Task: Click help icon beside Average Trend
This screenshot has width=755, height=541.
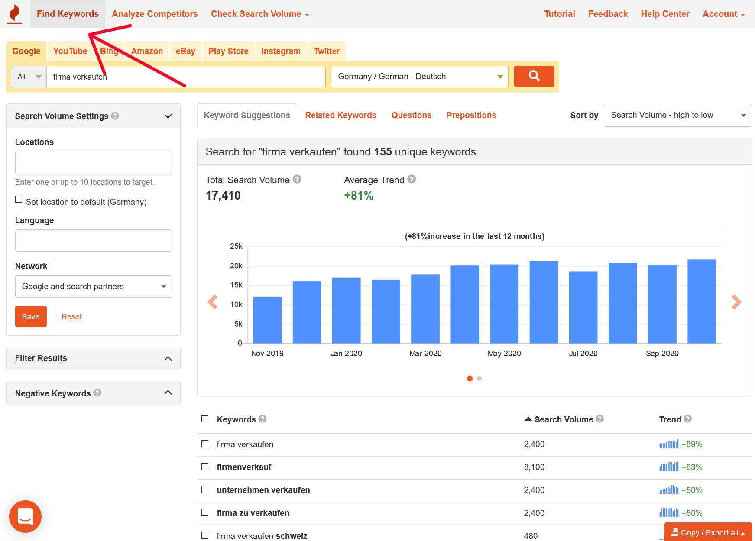Action: pyautogui.click(x=412, y=179)
